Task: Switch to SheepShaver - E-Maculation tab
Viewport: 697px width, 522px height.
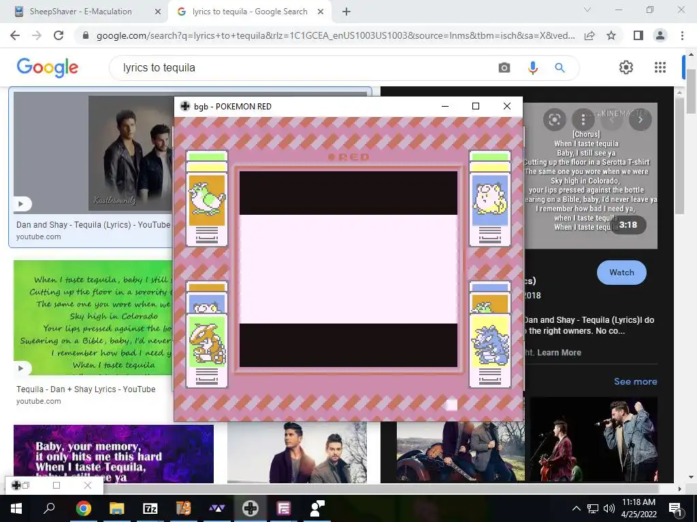Action: (x=81, y=12)
